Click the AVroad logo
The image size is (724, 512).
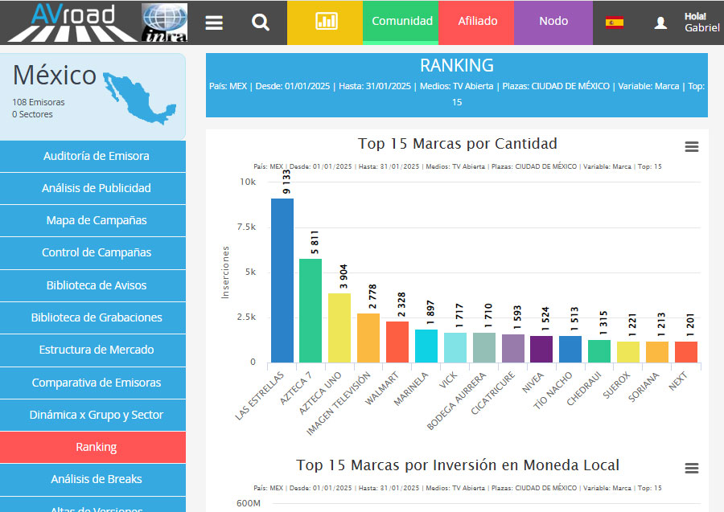point(72,23)
